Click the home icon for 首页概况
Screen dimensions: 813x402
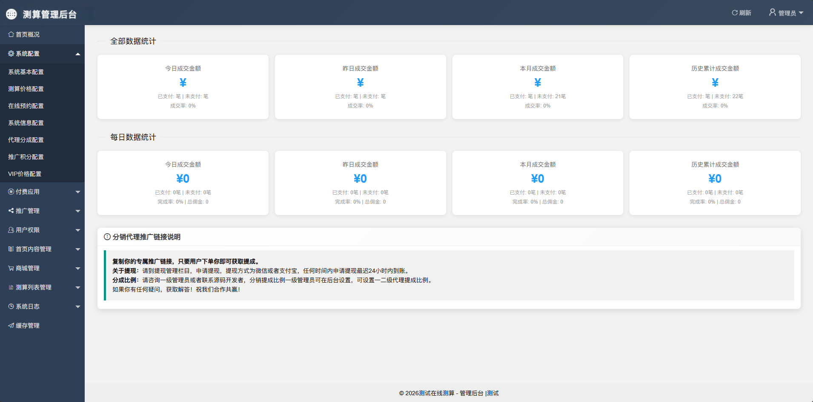coord(11,34)
